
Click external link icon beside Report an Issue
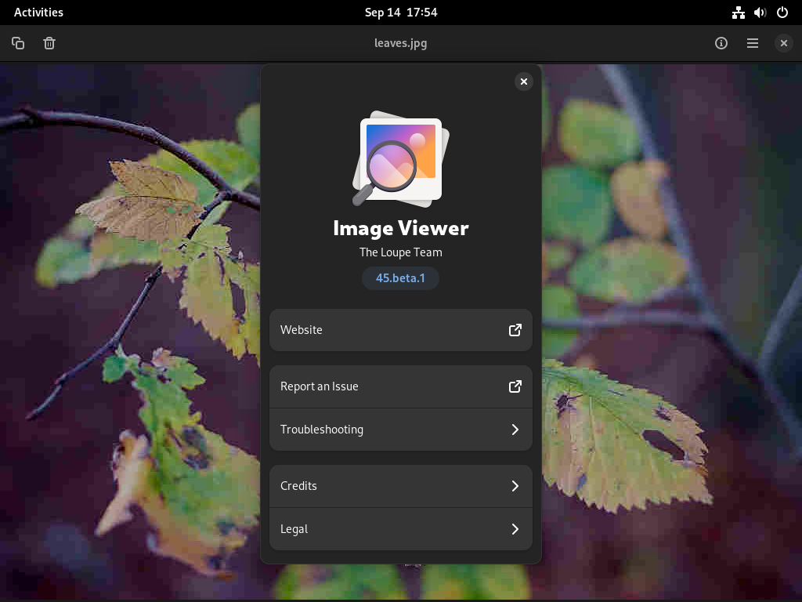[x=515, y=386]
